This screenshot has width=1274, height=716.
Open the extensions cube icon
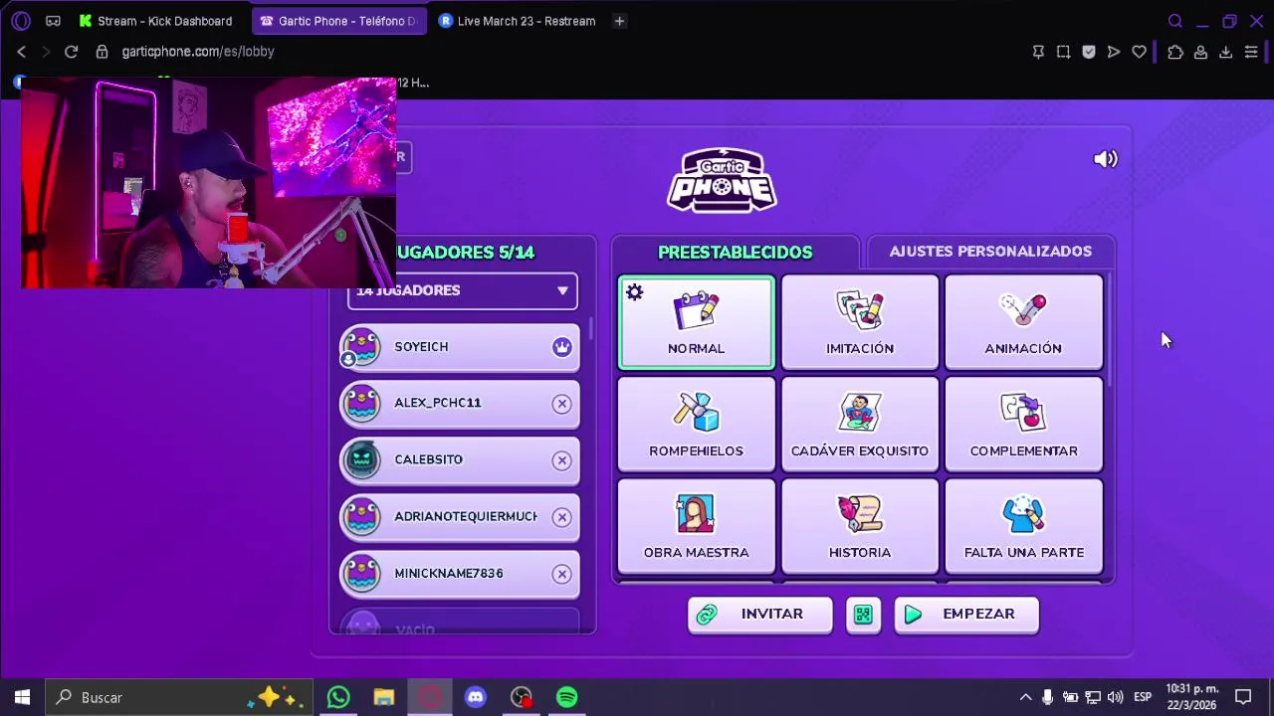click(x=1175, y=52)
